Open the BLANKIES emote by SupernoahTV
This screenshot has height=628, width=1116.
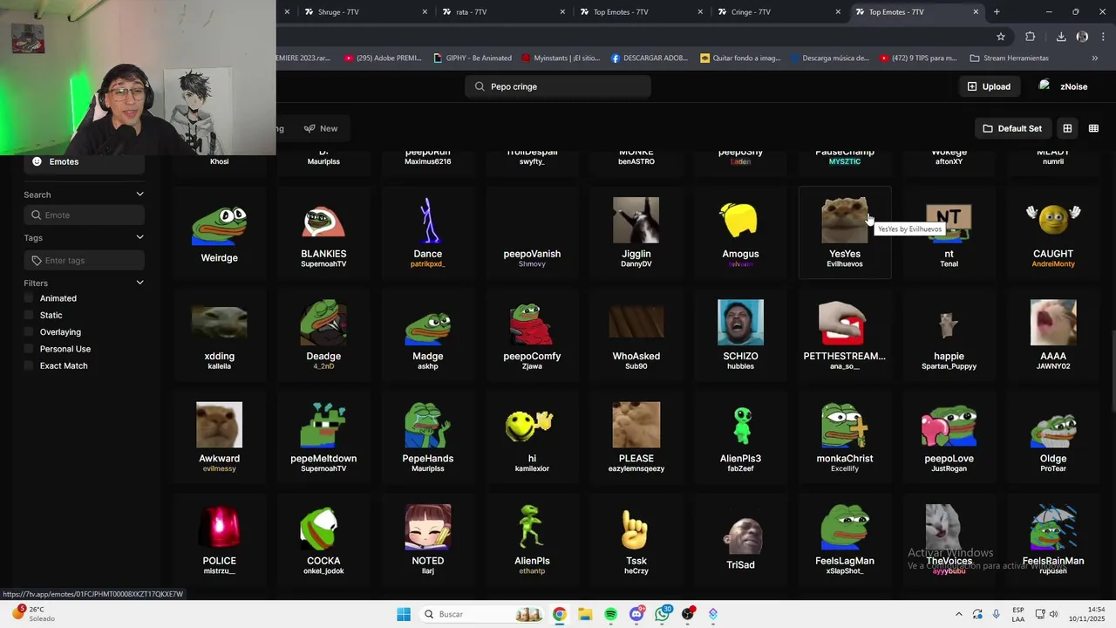(323, 232)
